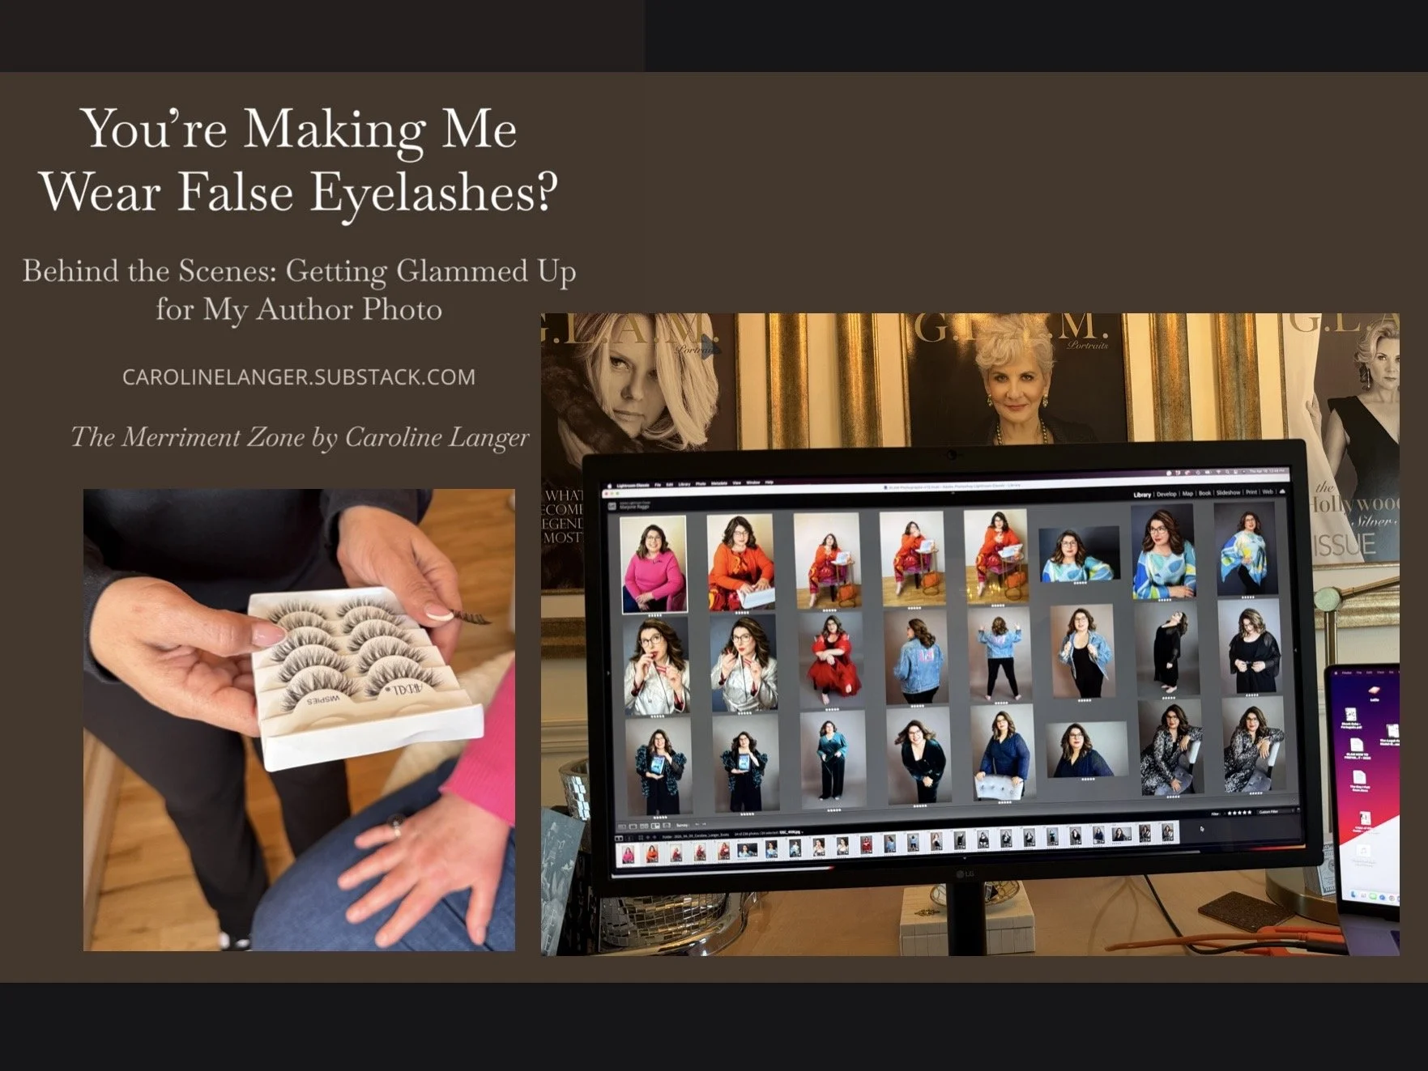Click the carolinelanger.substack.com link
This screenshot has height=1071, width=1428.
(x=299, y=377)
